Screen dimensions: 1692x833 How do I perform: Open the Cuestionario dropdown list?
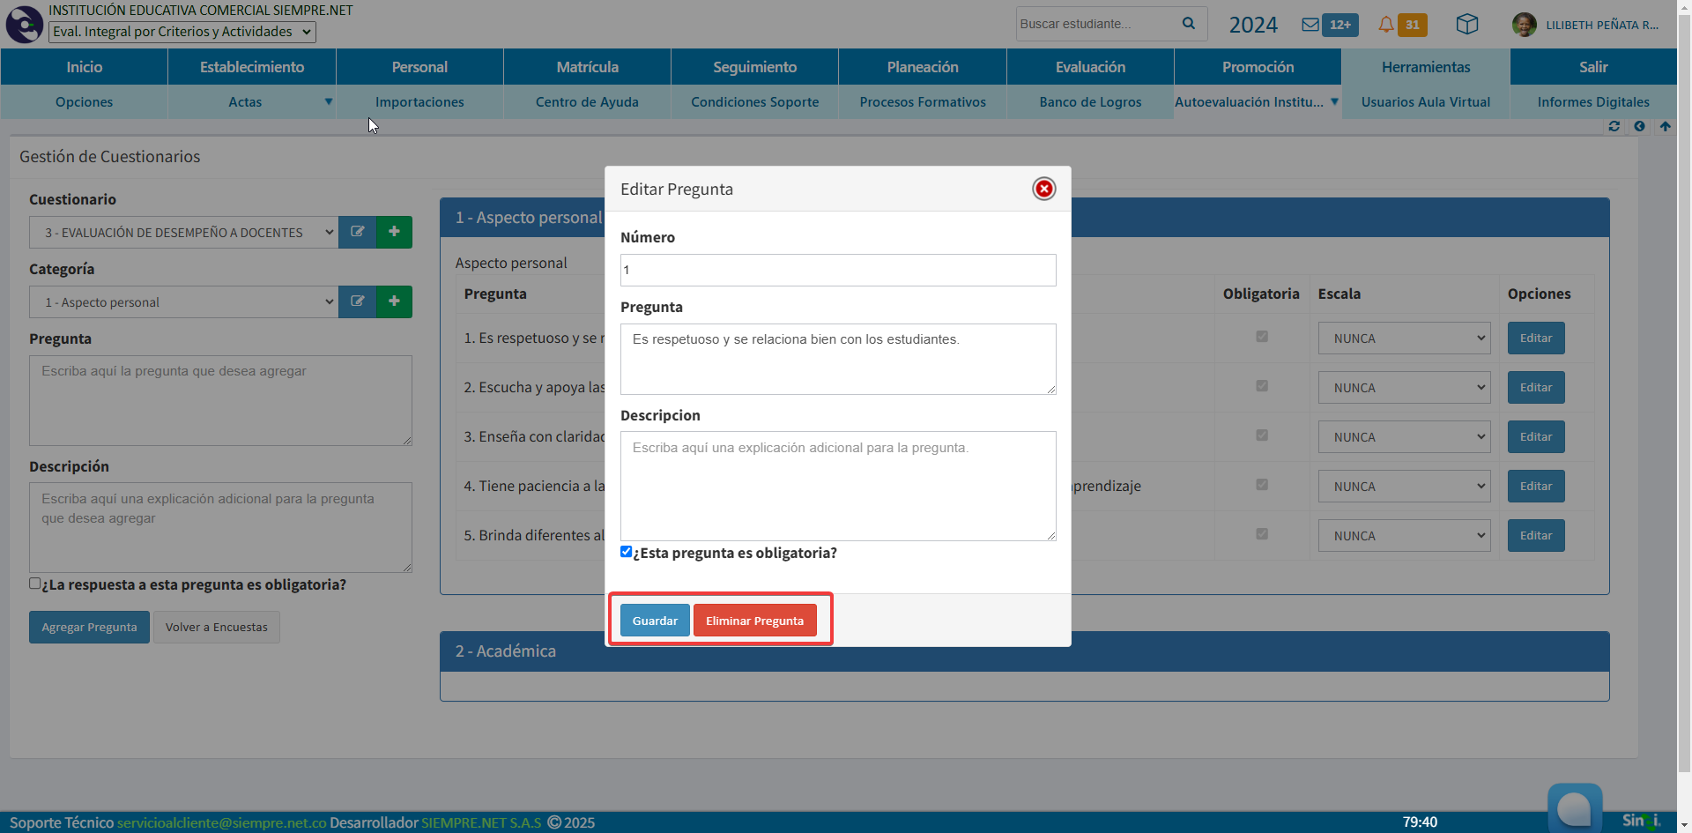click(183, 232)
